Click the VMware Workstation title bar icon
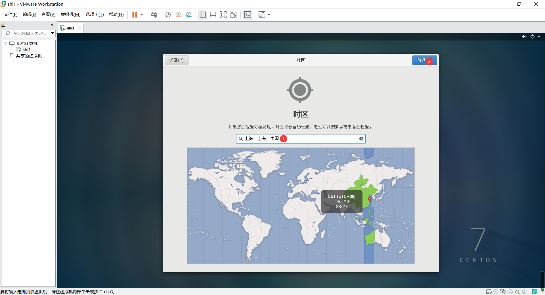Viewport: 545px width, 295px height. point(3,4)
